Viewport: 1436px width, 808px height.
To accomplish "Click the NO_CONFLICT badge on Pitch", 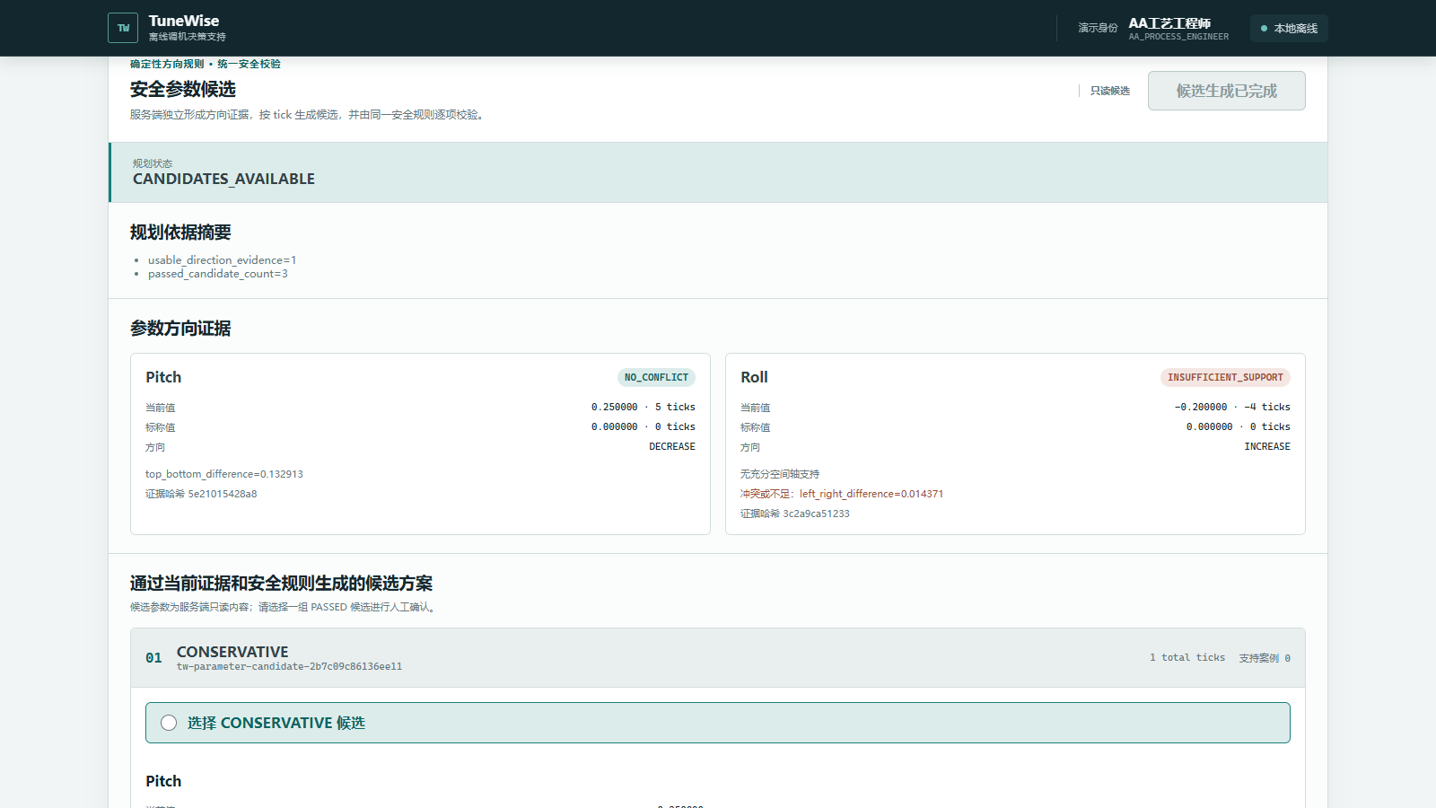I will (x=656, y=378).
